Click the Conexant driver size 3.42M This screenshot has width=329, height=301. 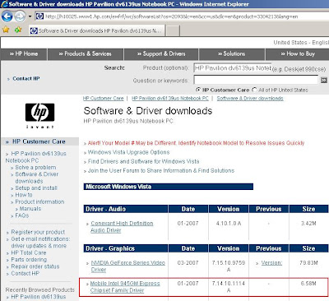(x=308, y=224)
